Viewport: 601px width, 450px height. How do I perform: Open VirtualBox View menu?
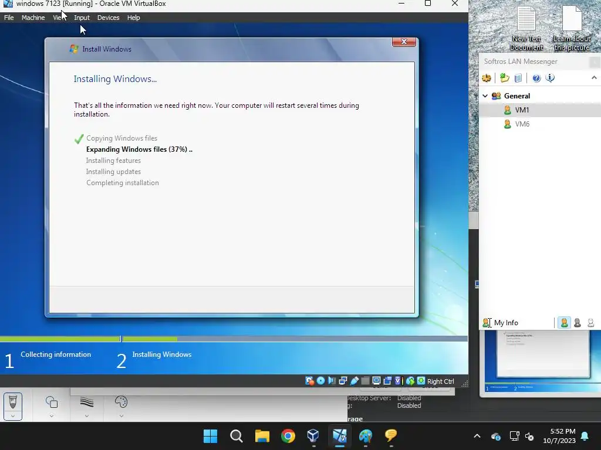click(59, 18)
